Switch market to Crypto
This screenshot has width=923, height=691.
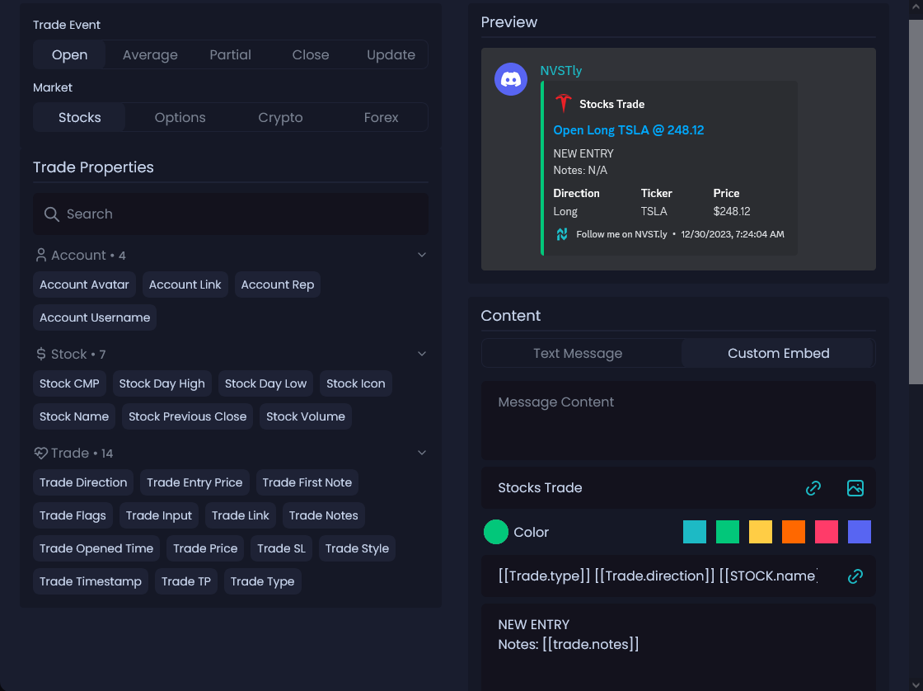pos(280,117)
